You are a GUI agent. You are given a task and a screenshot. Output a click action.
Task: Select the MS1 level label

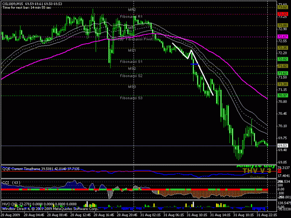(x=132, y=50)
